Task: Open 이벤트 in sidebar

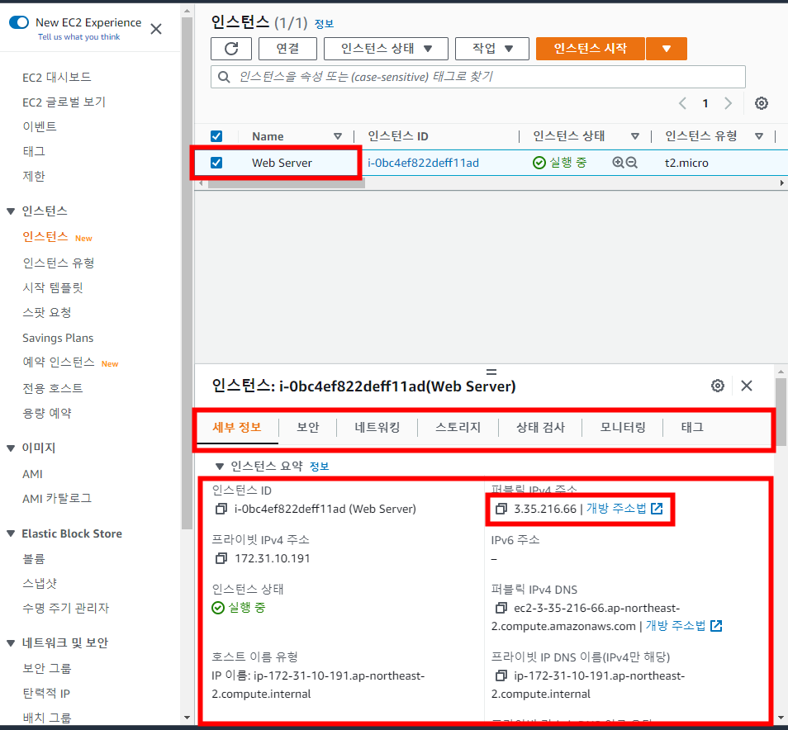Action: click(x=39, y=126)
